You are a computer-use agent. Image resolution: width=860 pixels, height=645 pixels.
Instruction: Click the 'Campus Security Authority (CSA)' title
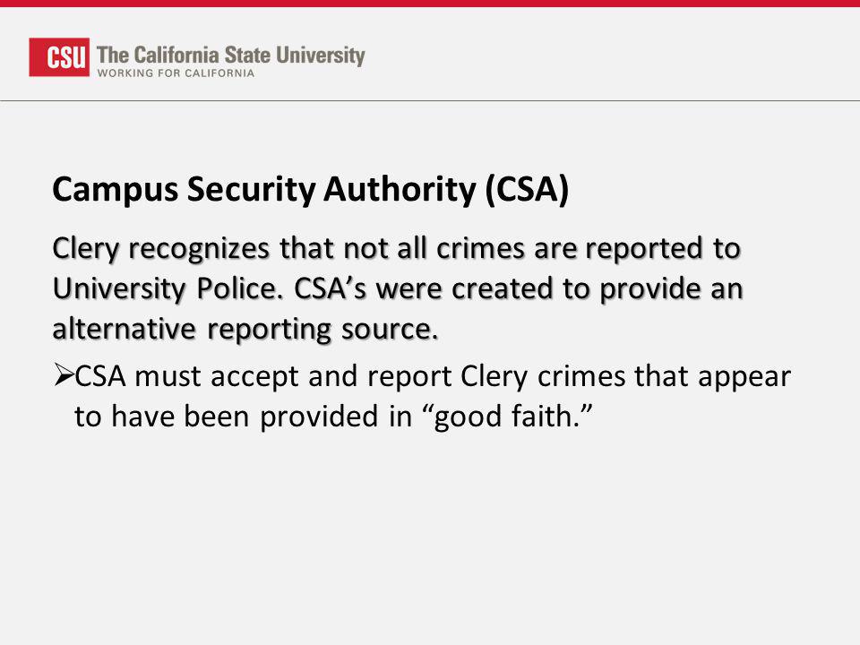(x=311, y=190)
